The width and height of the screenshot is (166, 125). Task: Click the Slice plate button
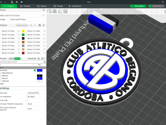click(139, 6)
